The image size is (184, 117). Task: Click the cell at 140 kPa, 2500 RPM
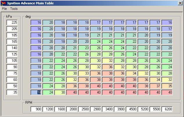point(84,48)
